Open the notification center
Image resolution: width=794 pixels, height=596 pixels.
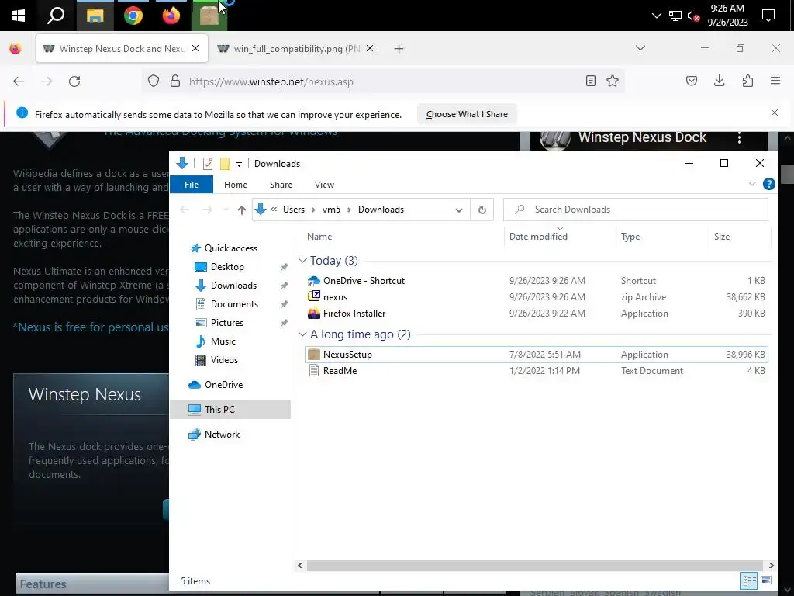tap(768, 16)
